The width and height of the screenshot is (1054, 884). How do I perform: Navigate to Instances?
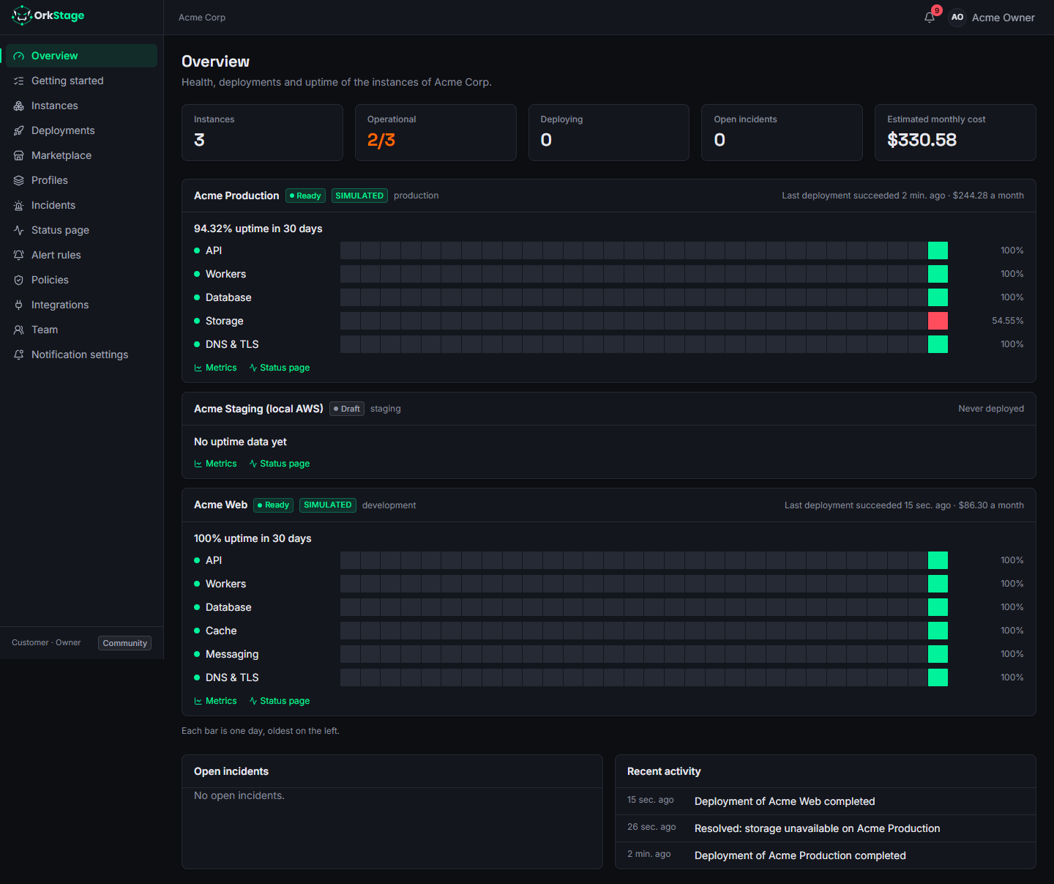(x=81, y=105)
